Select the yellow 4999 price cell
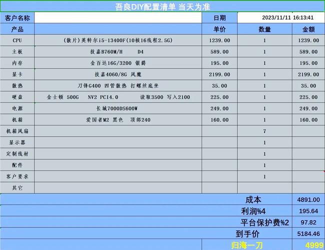The width and height of the screenshot is (325, 250). 308,245
